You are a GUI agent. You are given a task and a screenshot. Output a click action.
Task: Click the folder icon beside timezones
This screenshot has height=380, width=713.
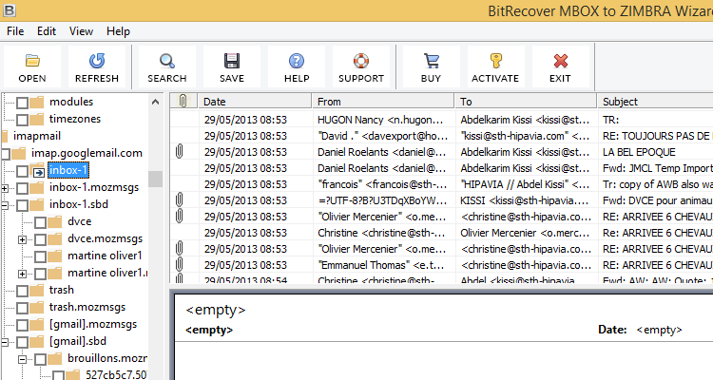pyautogui.click(x=37, y=119)
